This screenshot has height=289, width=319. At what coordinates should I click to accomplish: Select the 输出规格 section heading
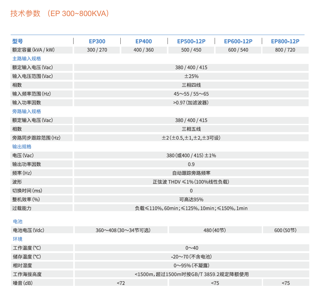point(22,147)
